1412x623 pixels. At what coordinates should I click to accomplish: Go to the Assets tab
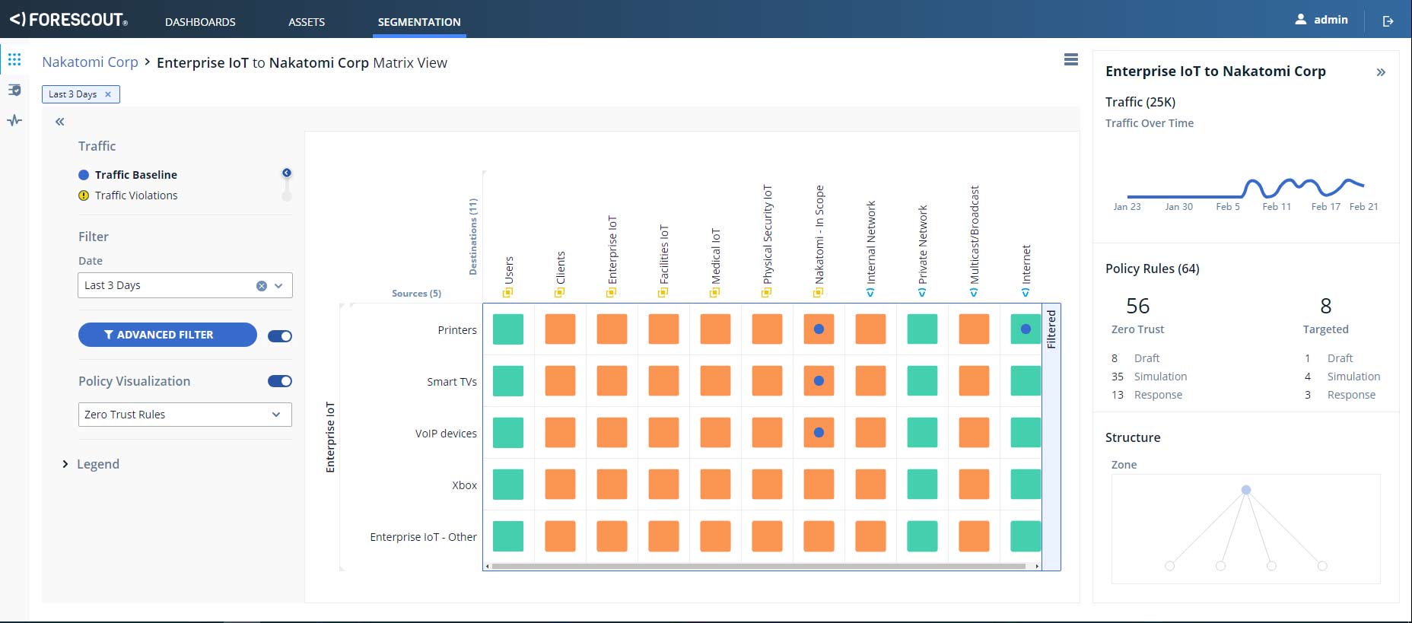[x=307, y=22]
